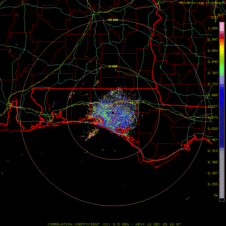Click the 50 NMI range ring label
The width and height of the screenshot is (226, 226).
[113, 66]
